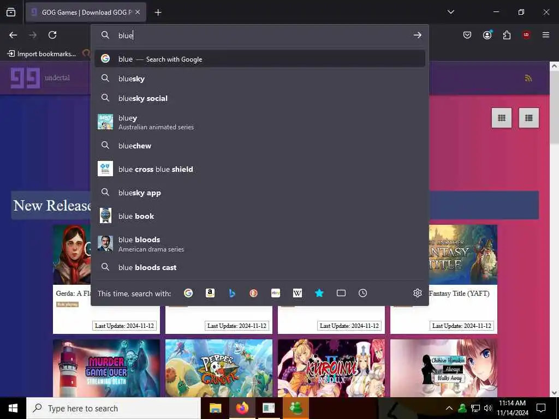Show hidden system tray icons chevron
Viewport: 559px width, 419px height.
tap(449, 408)
